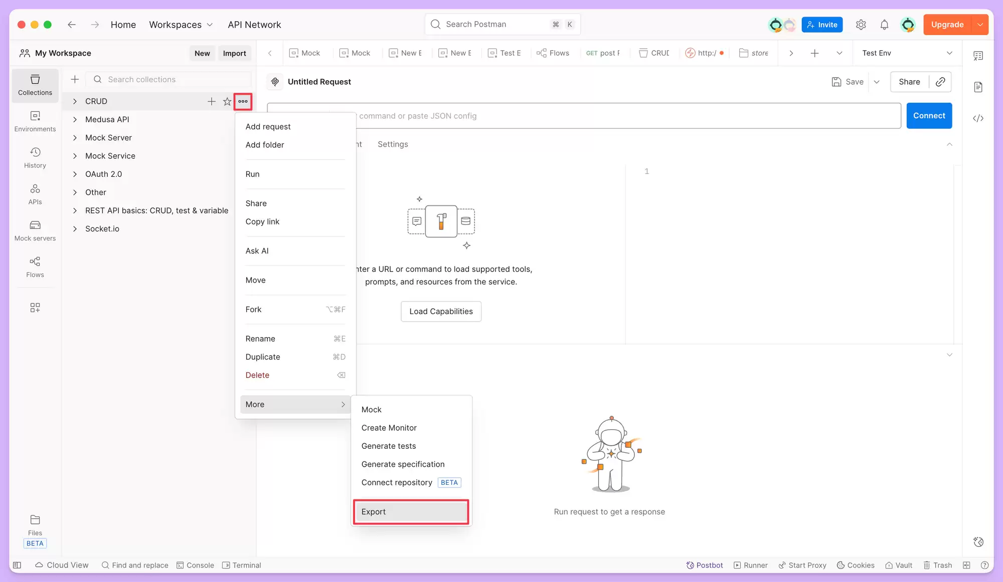Copy the request link icon
This screenshot has height=582, width=1003.
tap(940, 82)
